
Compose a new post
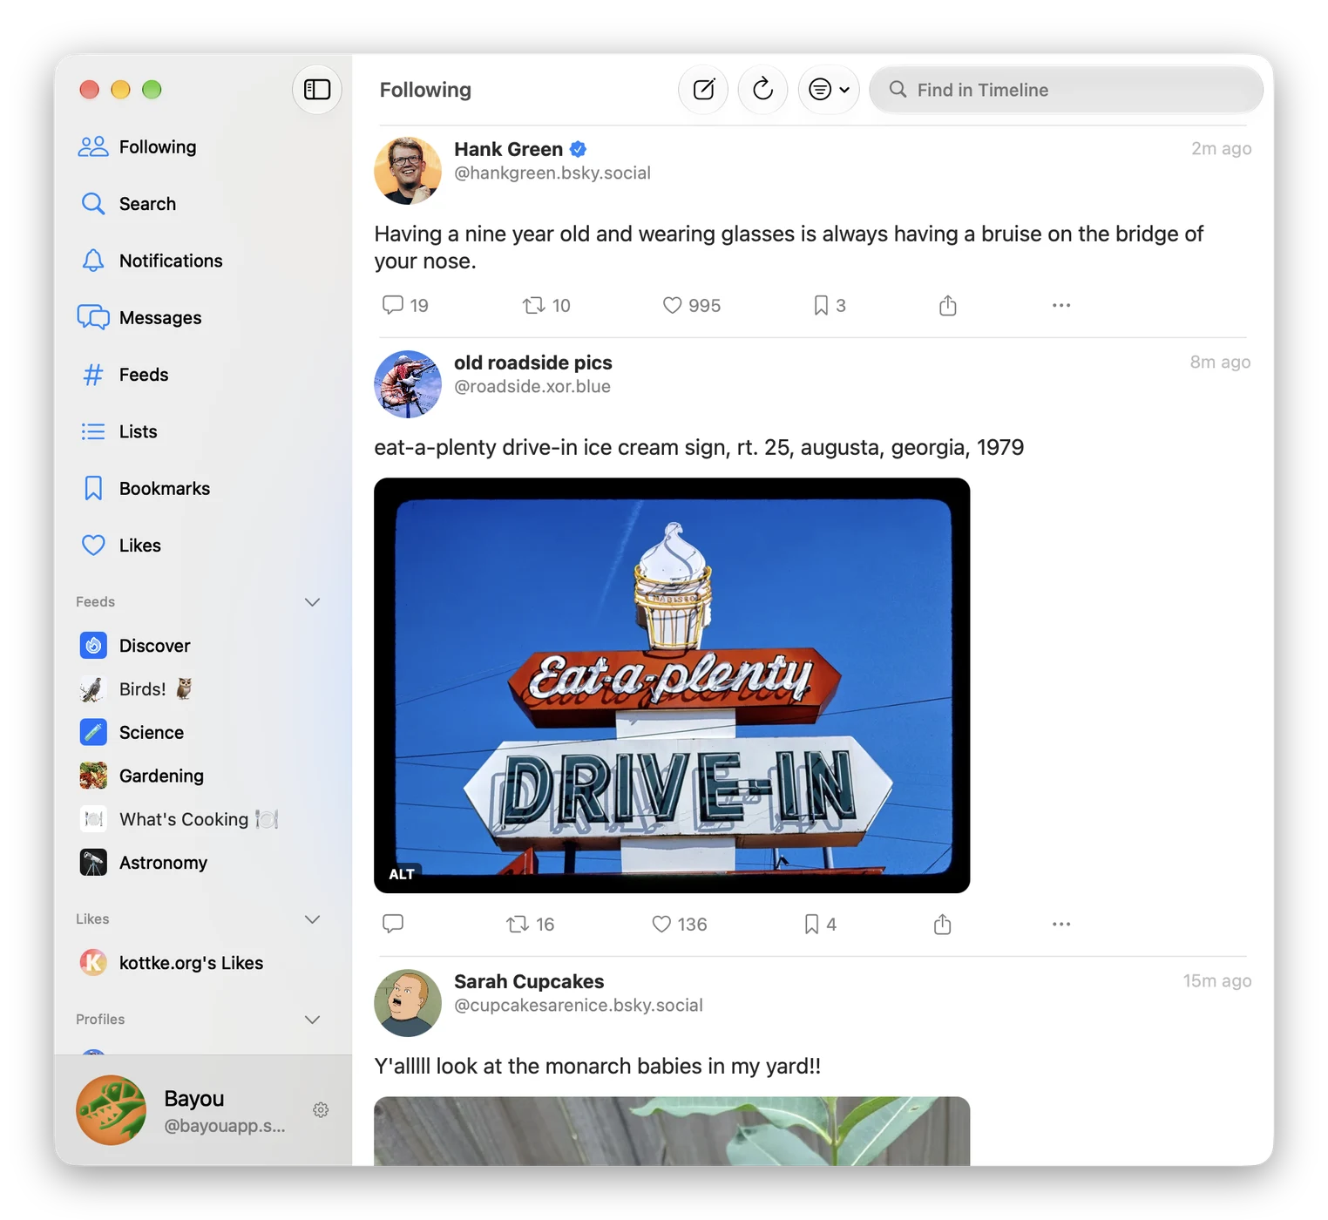[703, 90]
